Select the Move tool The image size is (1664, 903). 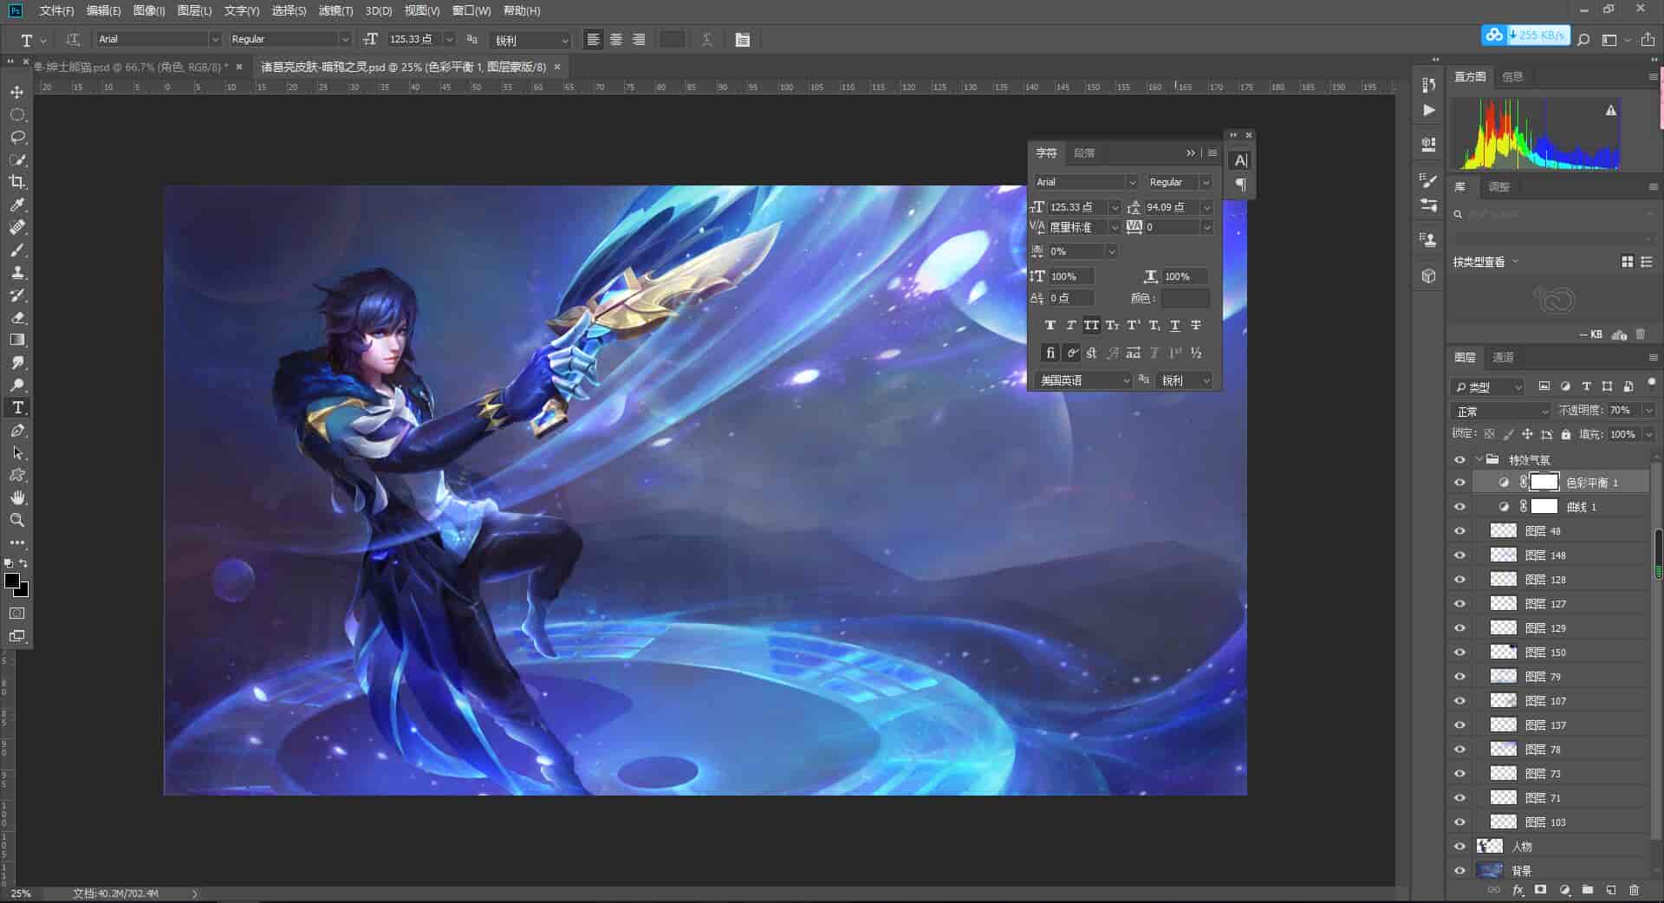click(x=17, y=92)
